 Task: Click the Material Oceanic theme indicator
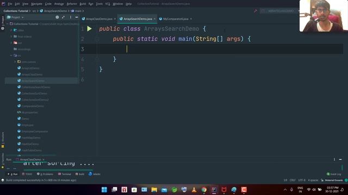pos(333,180)
